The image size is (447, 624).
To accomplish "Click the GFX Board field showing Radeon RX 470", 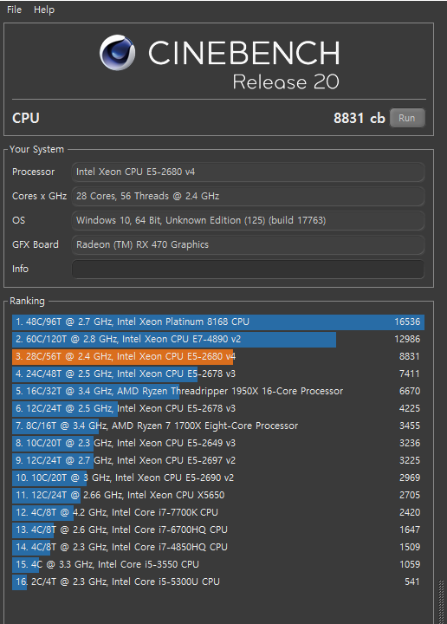I will (248, 244).
